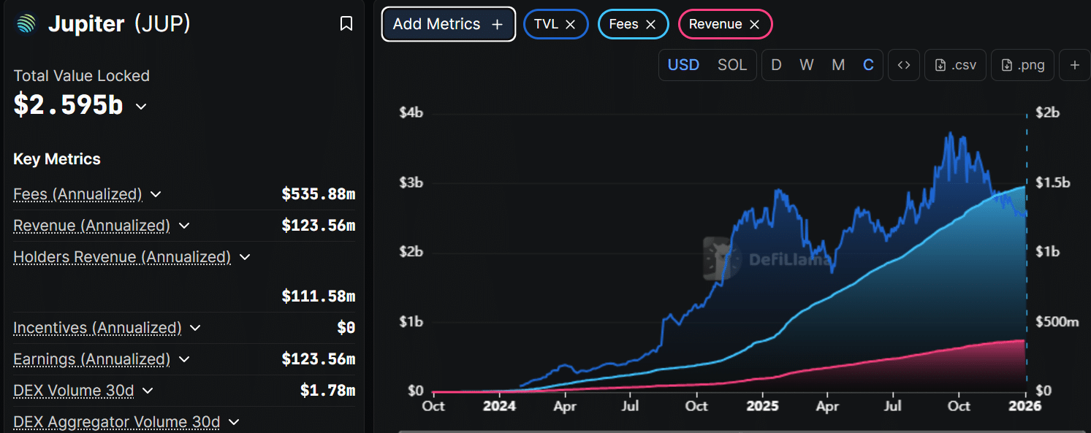Viewport: 1091px width, 433px height.
Task: Export chart as .png image
Action: pos(1023,65)
